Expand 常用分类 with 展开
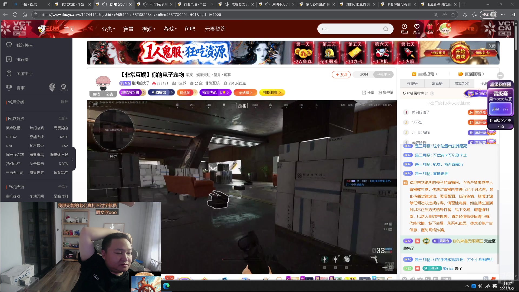Image resolution: width=519 pixels, height=292 pixels. [x=64, y=102]
